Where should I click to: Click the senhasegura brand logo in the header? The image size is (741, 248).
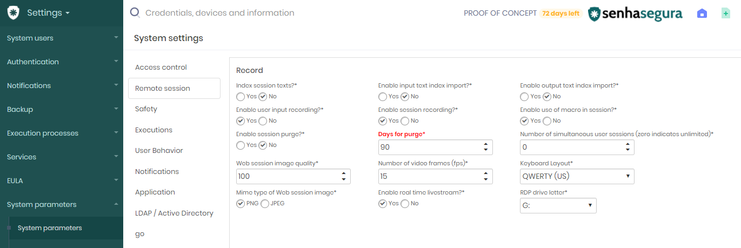click(635, 13)
